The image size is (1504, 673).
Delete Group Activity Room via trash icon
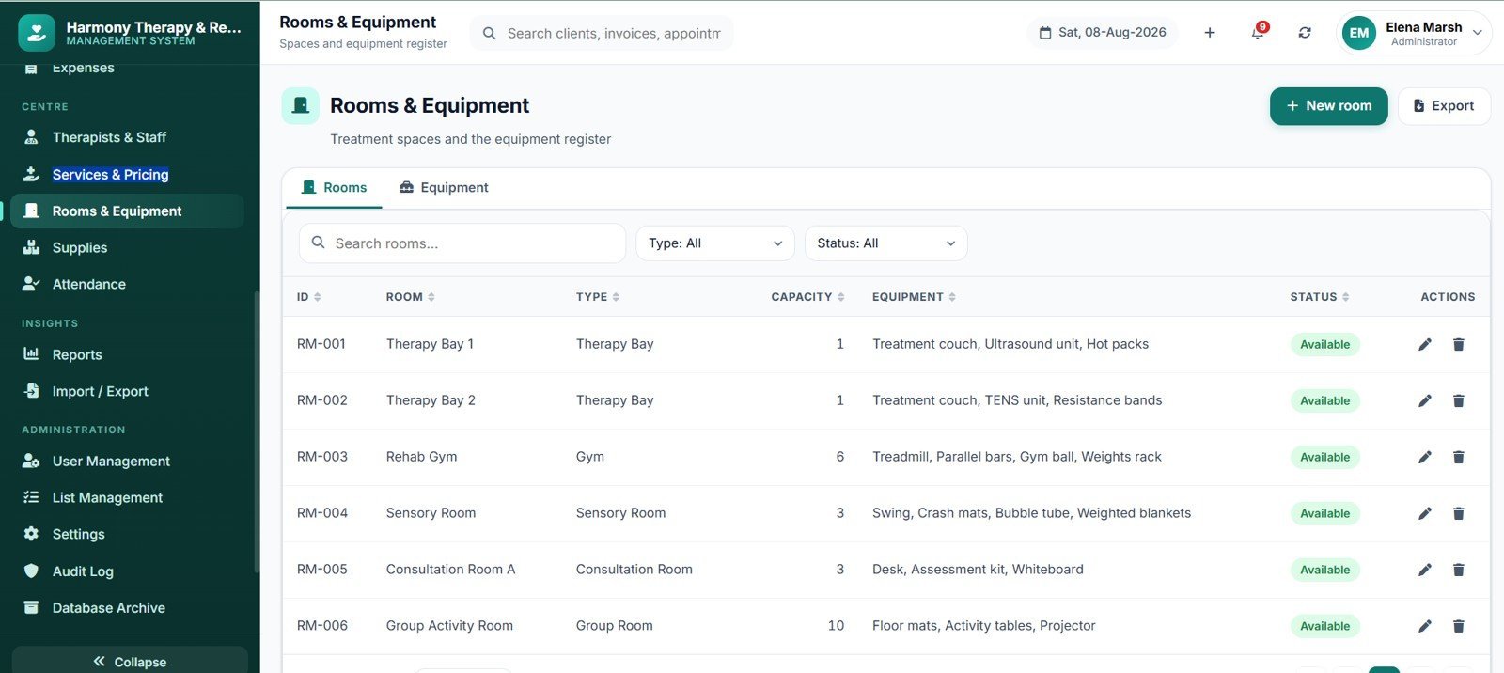pyautogui.click(x=1459, y=627)
